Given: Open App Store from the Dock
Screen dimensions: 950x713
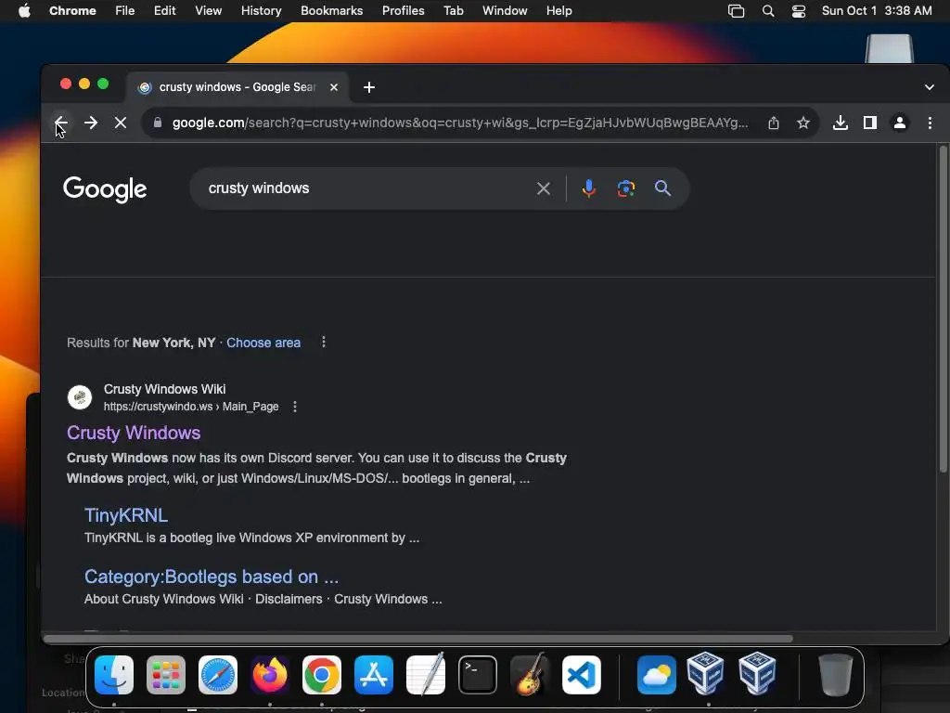Looking at the screenshot, I should 374,675.
